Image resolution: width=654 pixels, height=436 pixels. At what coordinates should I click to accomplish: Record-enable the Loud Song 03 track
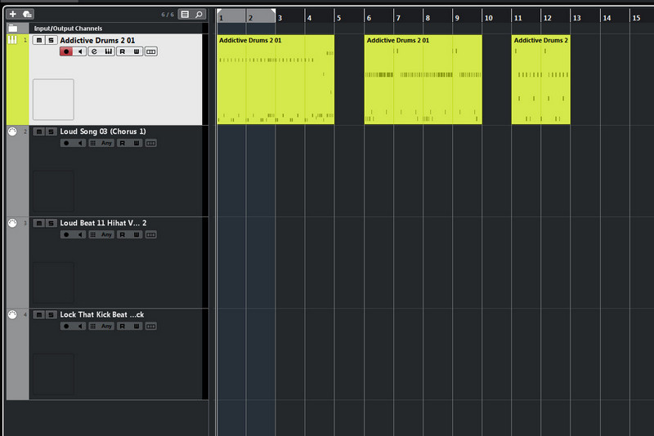click(66, 143)
